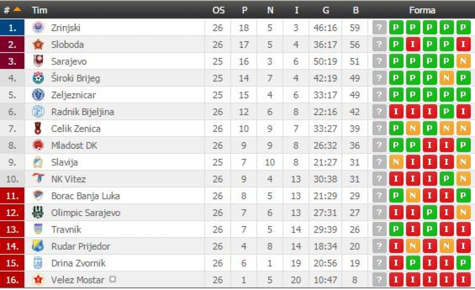Click the gray question mark in Zrinjski's form
The image size is (475, 290).
tap(379, 28)
